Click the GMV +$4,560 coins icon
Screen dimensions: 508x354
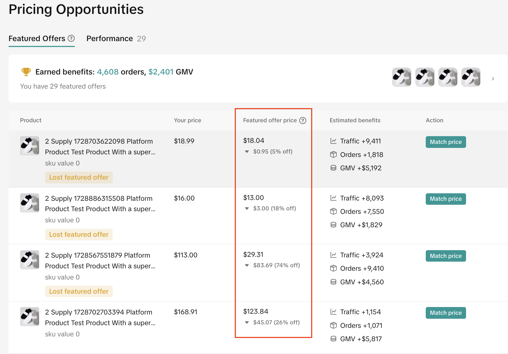click(333, 282)
